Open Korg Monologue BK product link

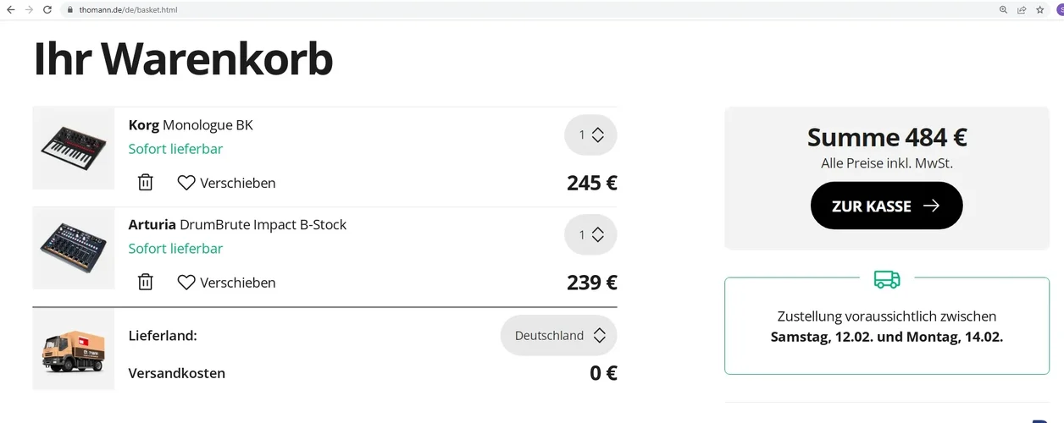click(x=191, y=125)
